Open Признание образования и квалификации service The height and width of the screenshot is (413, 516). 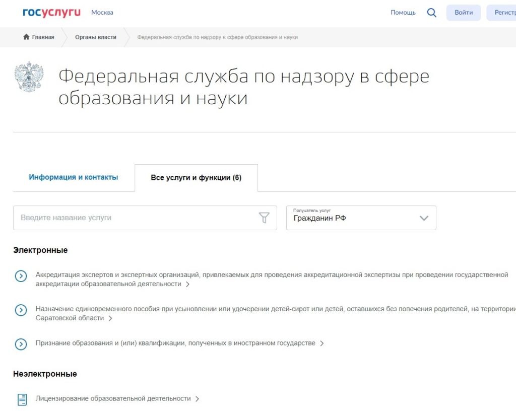click(175, 343)
